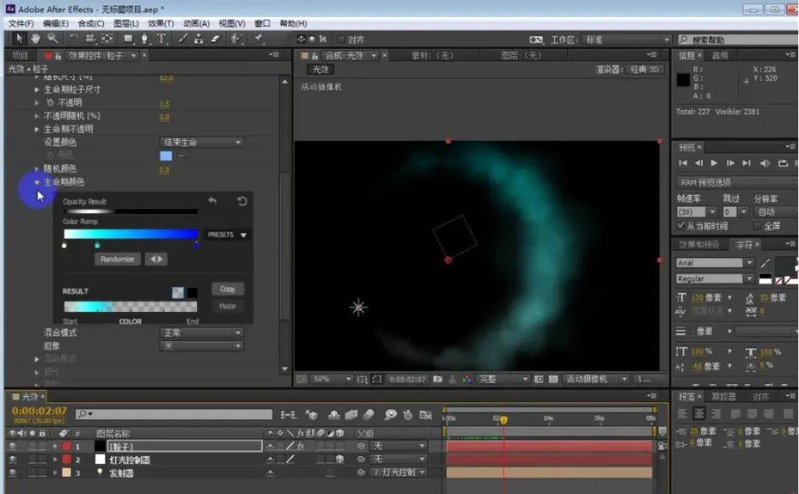Toggle the 从当前时间 checkbox

680,225
